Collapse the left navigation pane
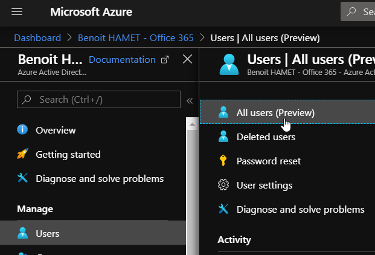 189,100
